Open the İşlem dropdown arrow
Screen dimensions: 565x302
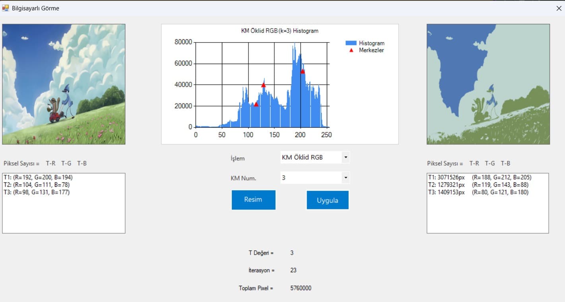point(346,157)
